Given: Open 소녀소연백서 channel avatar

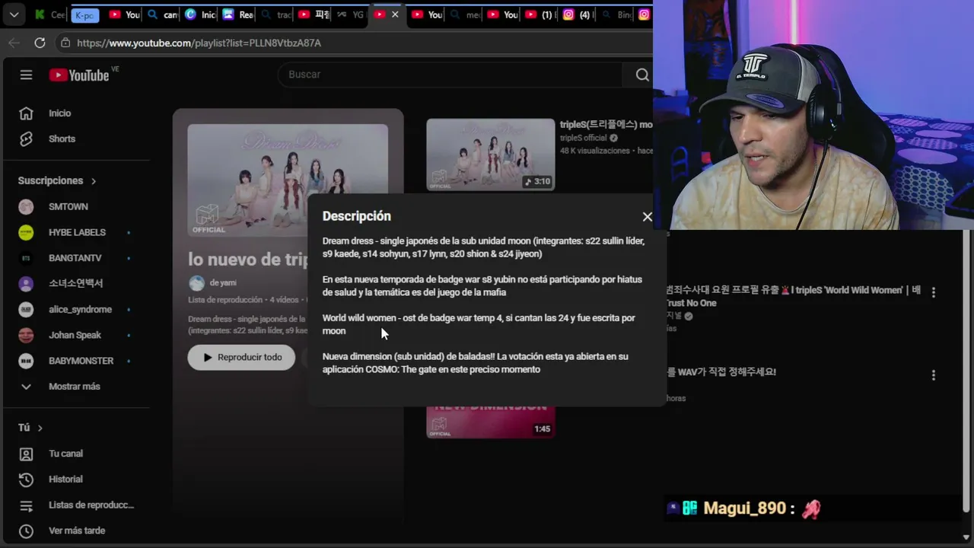Looking at the screenshot, I should tap(26, 284).
